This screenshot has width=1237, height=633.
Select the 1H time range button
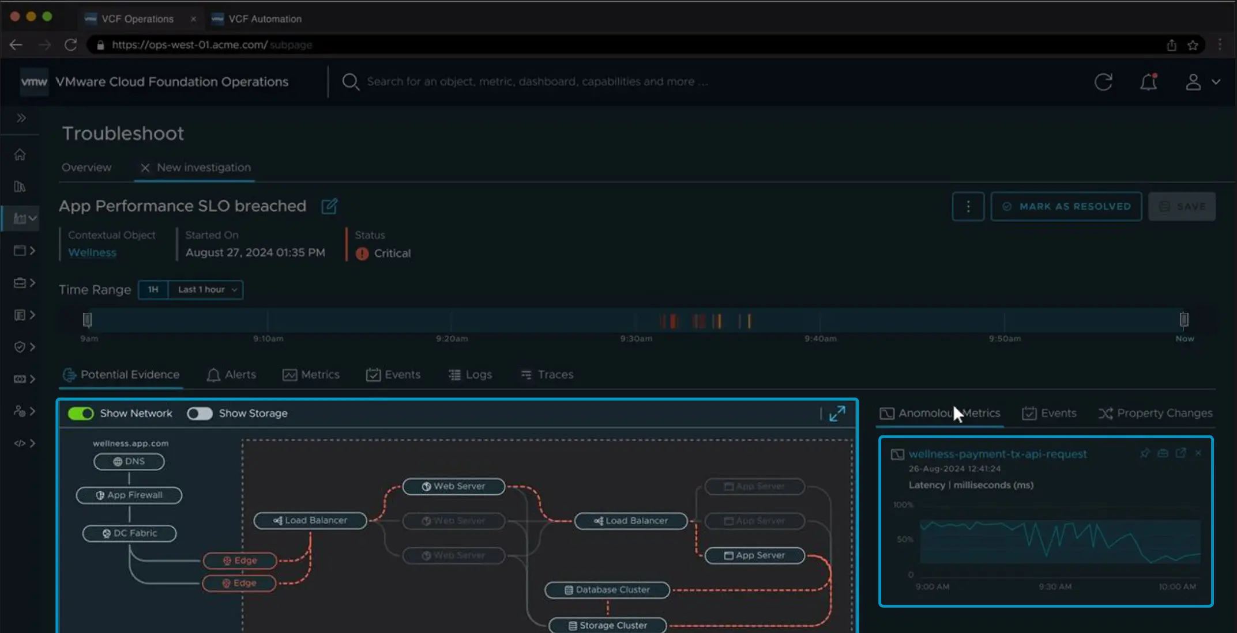pyautogui.click(x=153, y=289)
